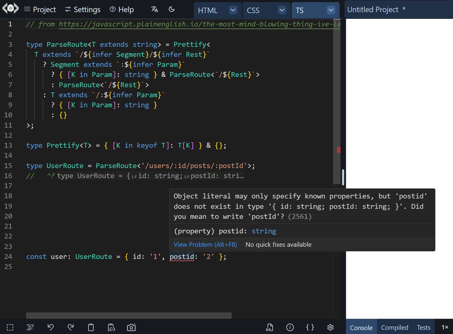Toggle dark/light theme moon icon
Image resolution: width=453 pixels, height=334 pixels.
tap(171, 9)
